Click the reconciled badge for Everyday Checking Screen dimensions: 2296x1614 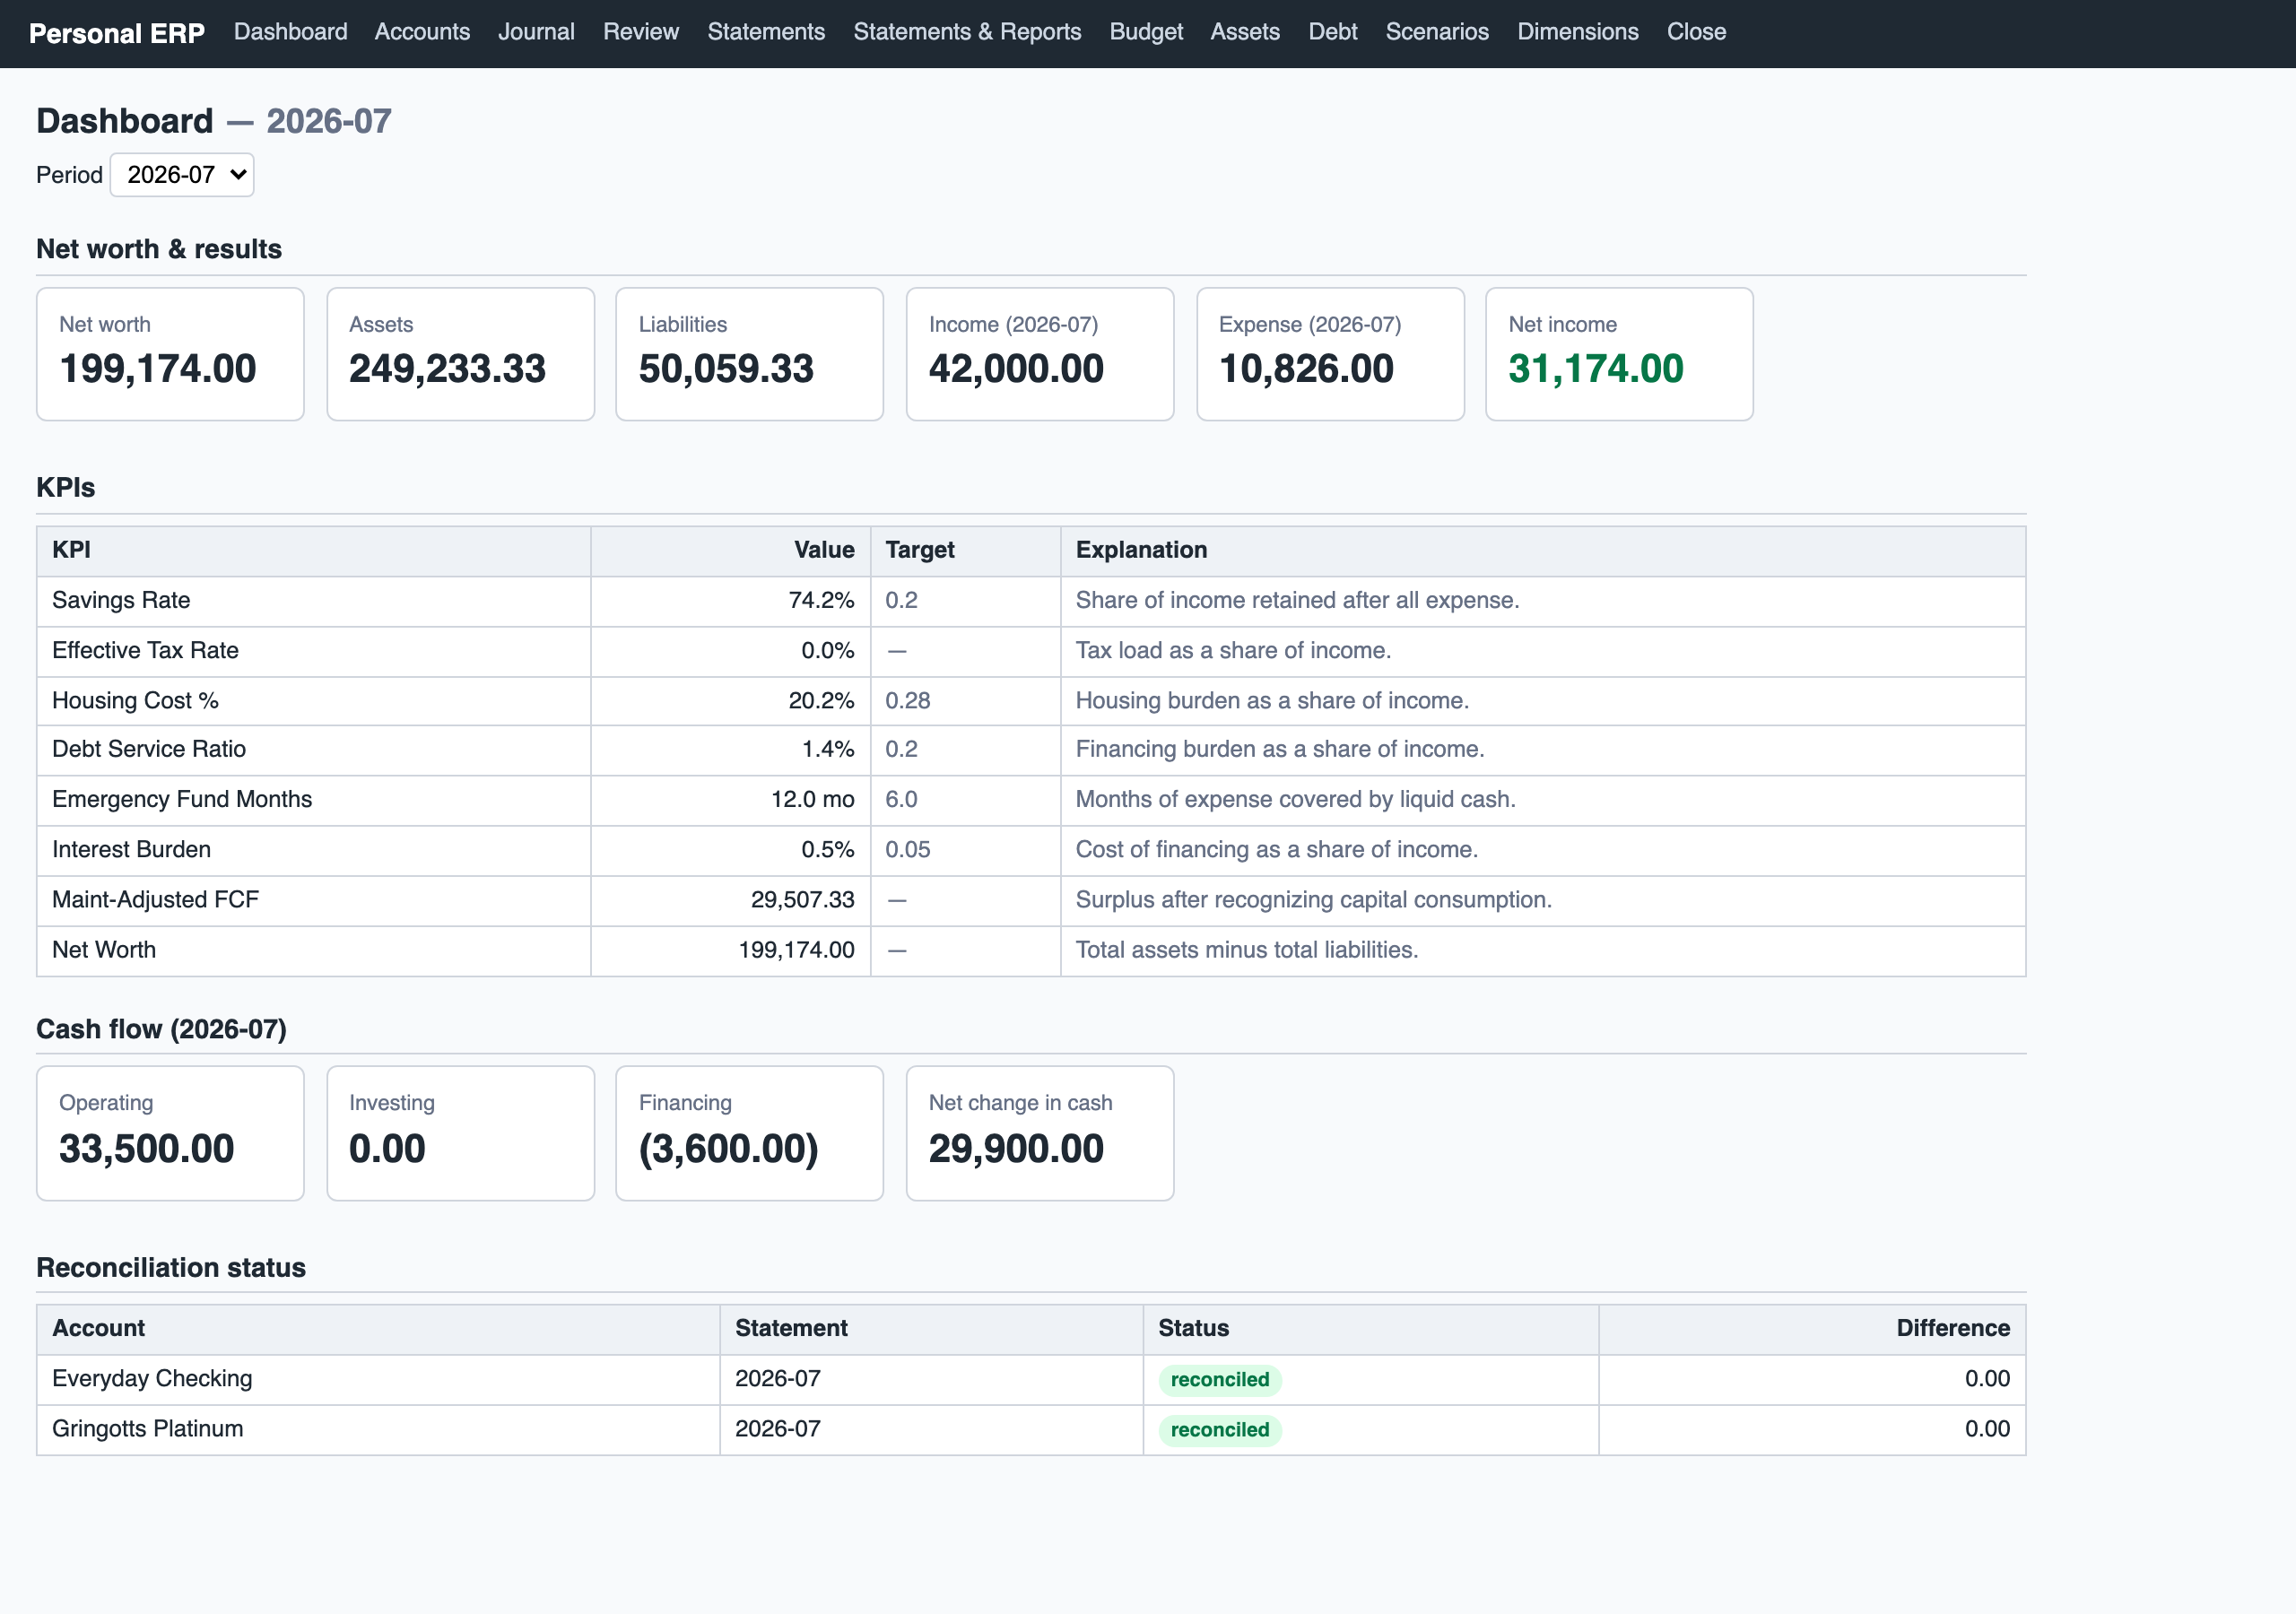[1220, 1380]
